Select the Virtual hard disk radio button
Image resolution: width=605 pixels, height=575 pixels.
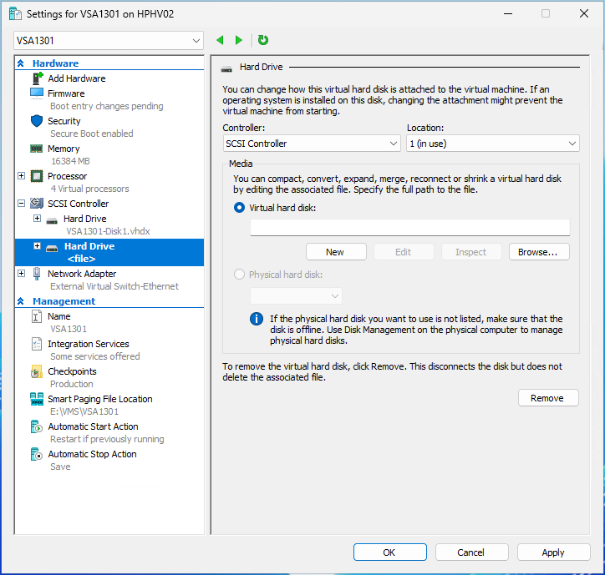click(x=241, y=208)
